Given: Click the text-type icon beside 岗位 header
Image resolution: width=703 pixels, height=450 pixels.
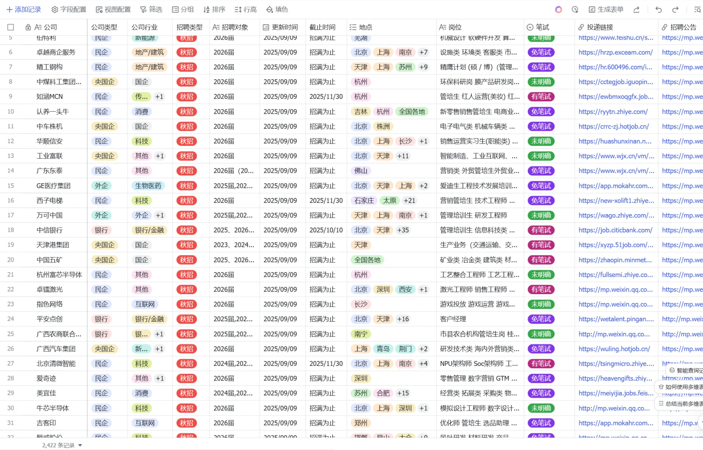Looking at the screenshot, I should coord(443,27).
